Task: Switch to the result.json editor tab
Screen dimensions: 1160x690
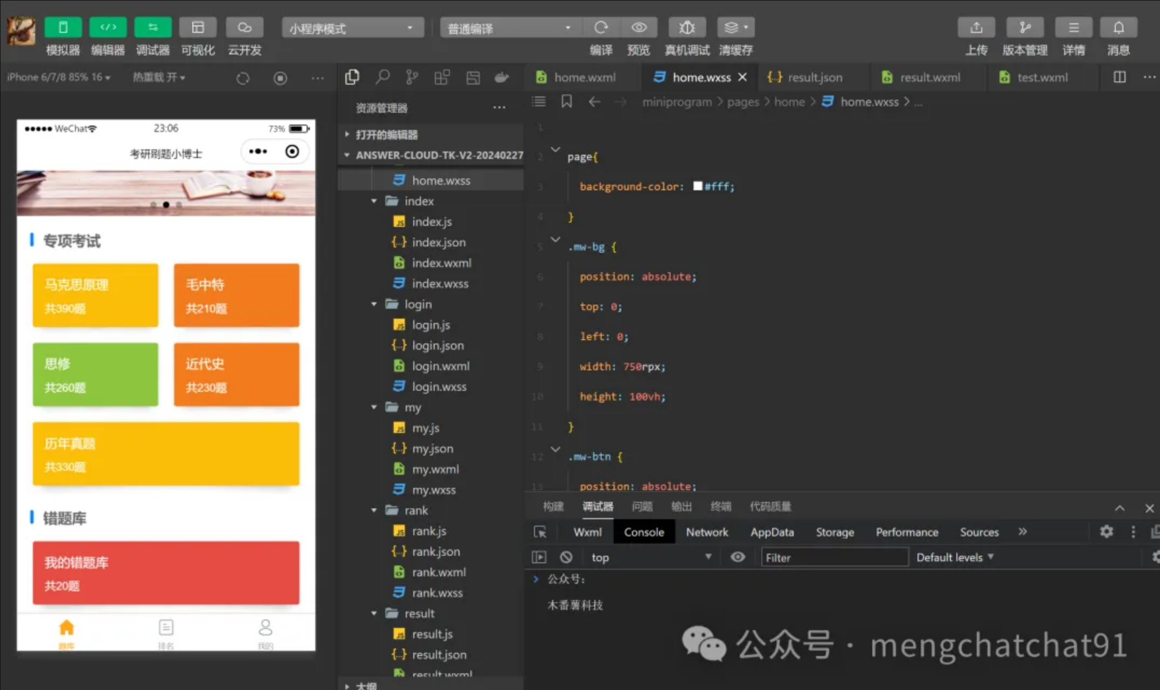Action: (x=814, y=78)
